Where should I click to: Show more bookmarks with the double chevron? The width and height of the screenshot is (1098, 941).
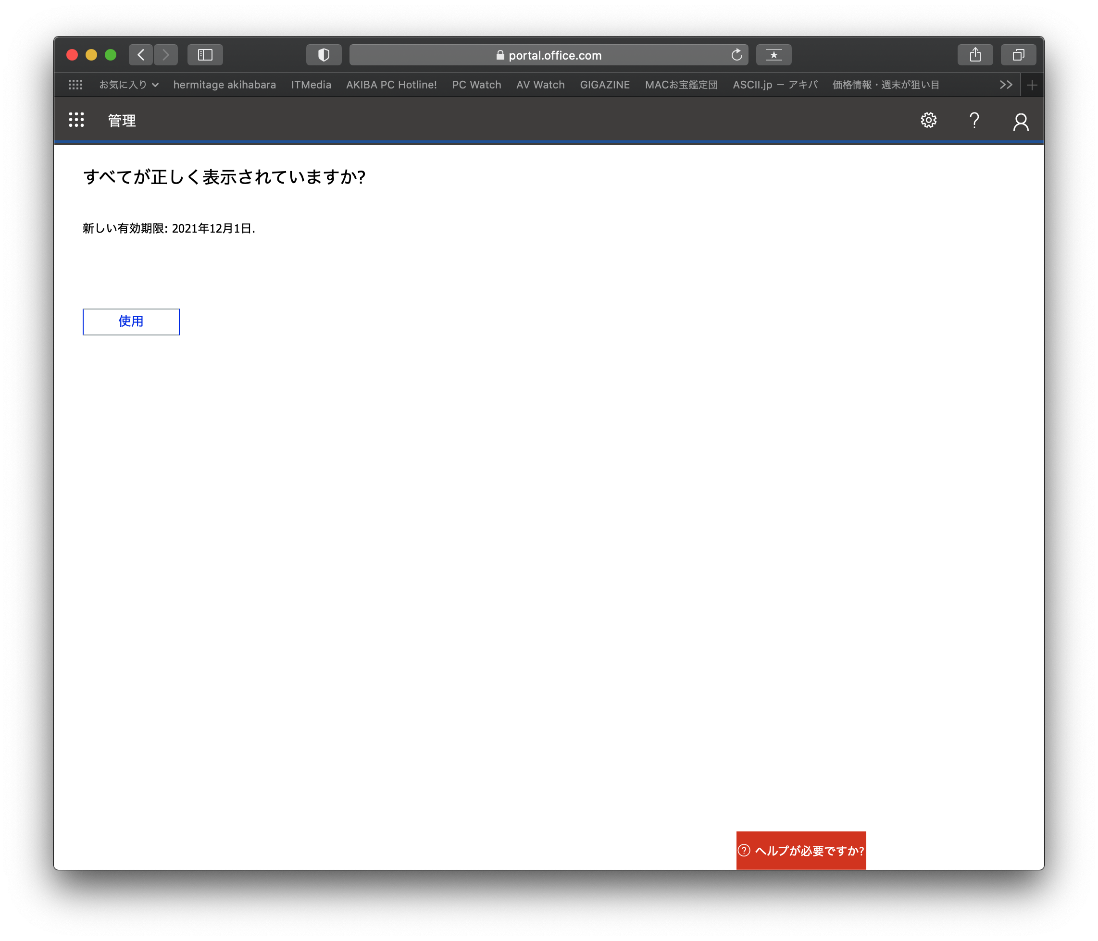click(1006, 85)
